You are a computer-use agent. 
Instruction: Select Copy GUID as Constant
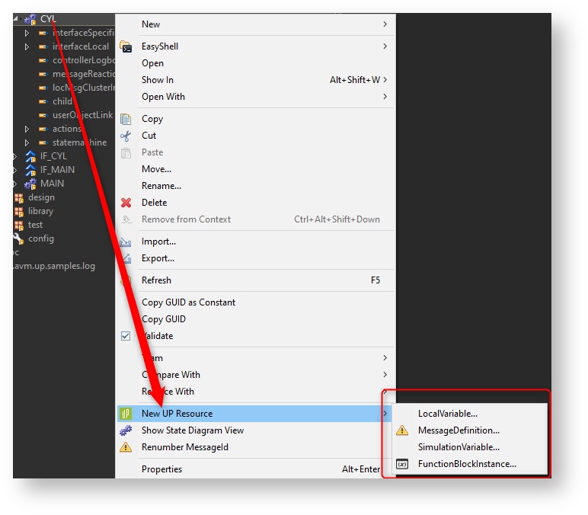pos(188,302)
